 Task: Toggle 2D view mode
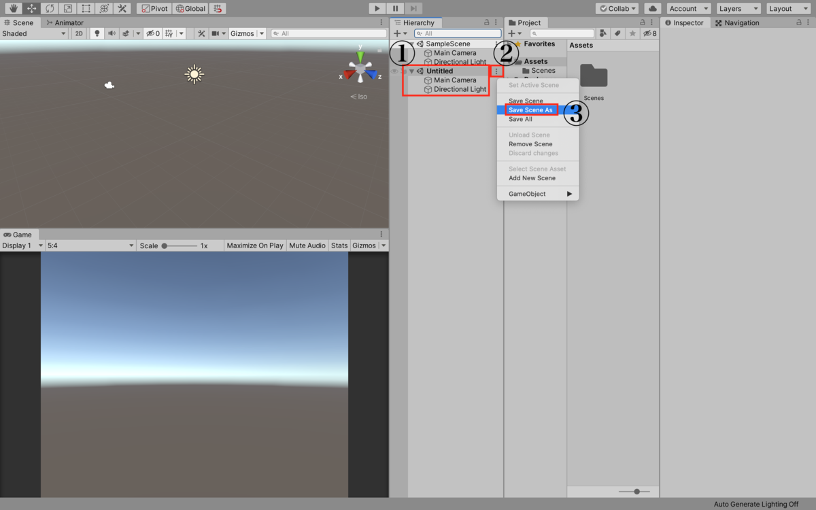[x=79, y=33]
